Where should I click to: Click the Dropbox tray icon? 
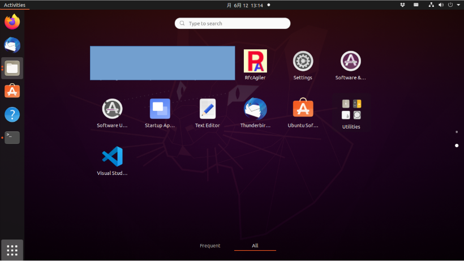click(x=402, y=5)
